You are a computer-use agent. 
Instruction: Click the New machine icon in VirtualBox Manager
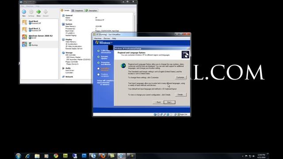24,12
